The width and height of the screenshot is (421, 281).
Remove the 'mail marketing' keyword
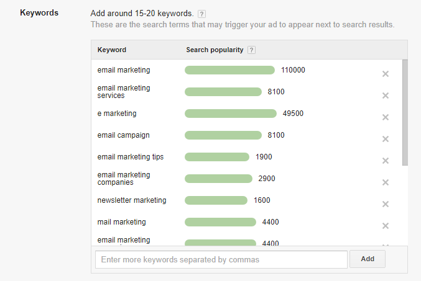point(386,226)
